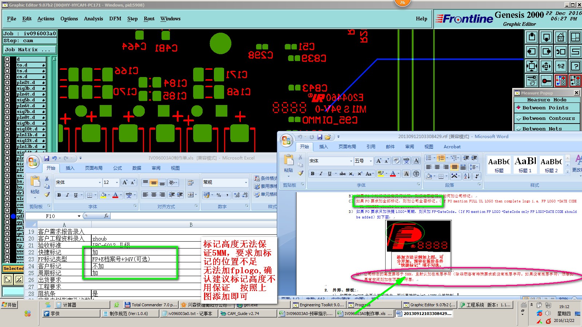This screenshot has width=582, height=327.
Task: Open Excel number format dropdown 常规
Action: pos(246,182)
